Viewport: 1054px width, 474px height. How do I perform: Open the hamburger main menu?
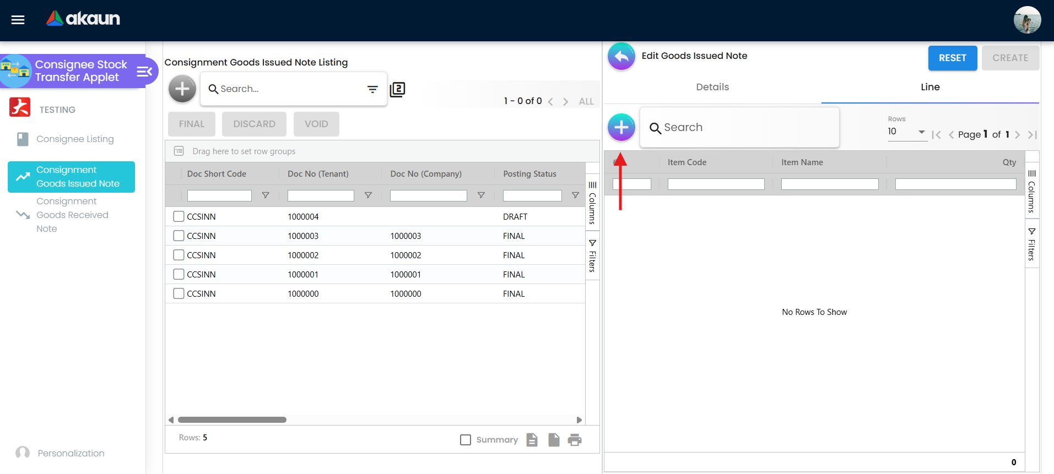pos(18,20)
